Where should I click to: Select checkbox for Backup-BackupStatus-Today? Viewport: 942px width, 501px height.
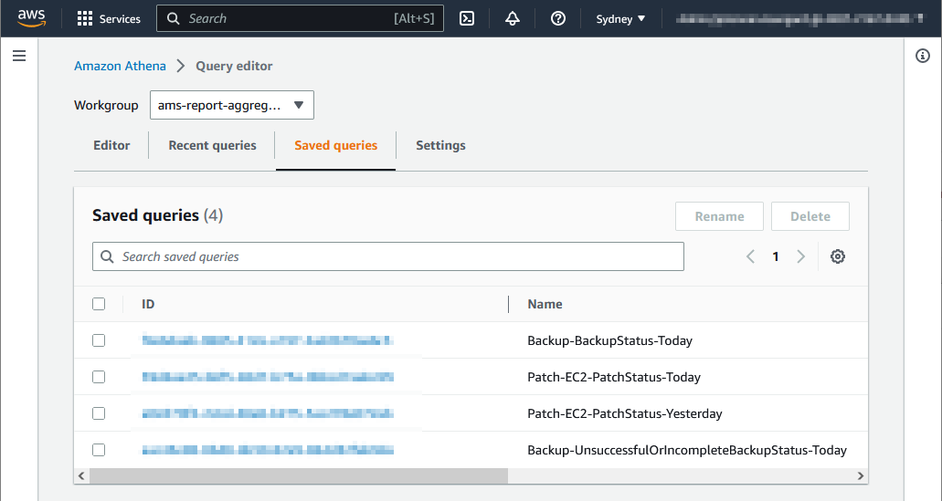(99, 340)
